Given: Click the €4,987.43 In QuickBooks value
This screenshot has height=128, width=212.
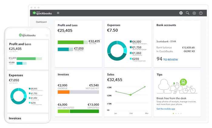Looking at the screenshot, I should (189, 51).
